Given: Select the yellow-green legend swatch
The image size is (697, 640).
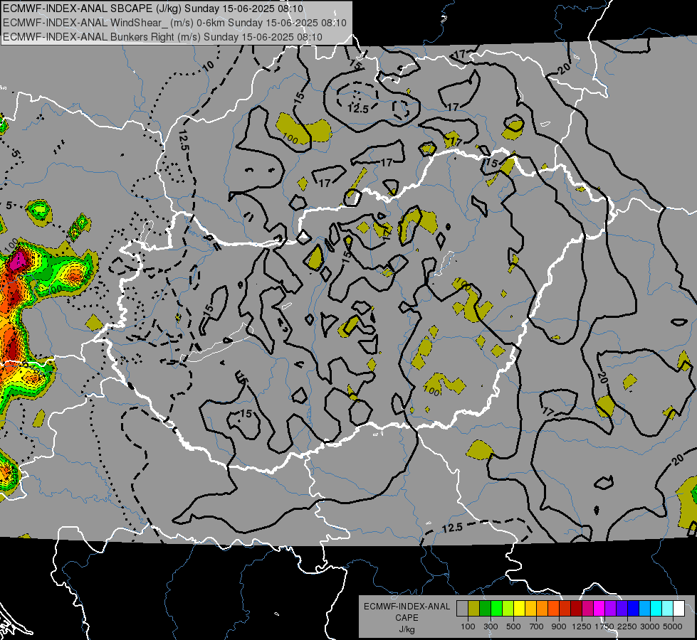Looking at the screenshot, I should [508, 609].
